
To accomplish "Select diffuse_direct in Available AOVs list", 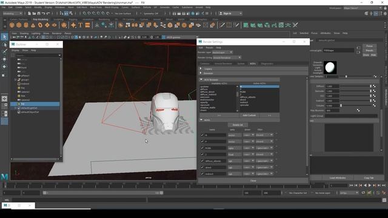I will (207, 91).
